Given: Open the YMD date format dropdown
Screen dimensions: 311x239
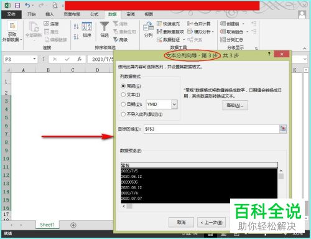Looking at the screenshot, I should [174, 105].
